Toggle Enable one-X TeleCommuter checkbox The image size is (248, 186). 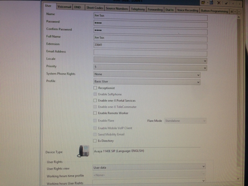pos(95,107)
